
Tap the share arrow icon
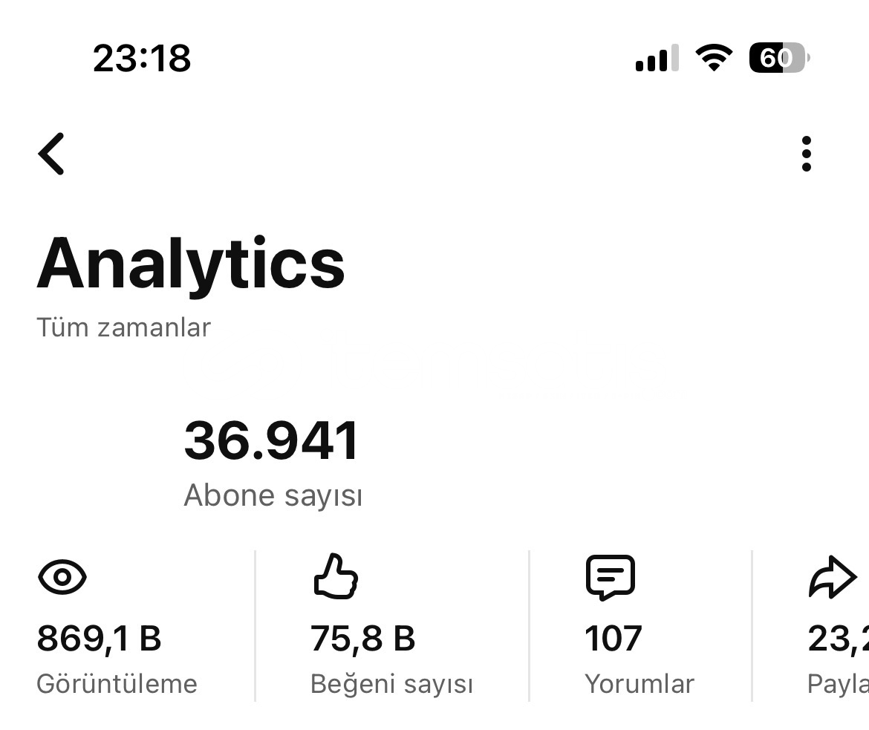pos(832,577)
